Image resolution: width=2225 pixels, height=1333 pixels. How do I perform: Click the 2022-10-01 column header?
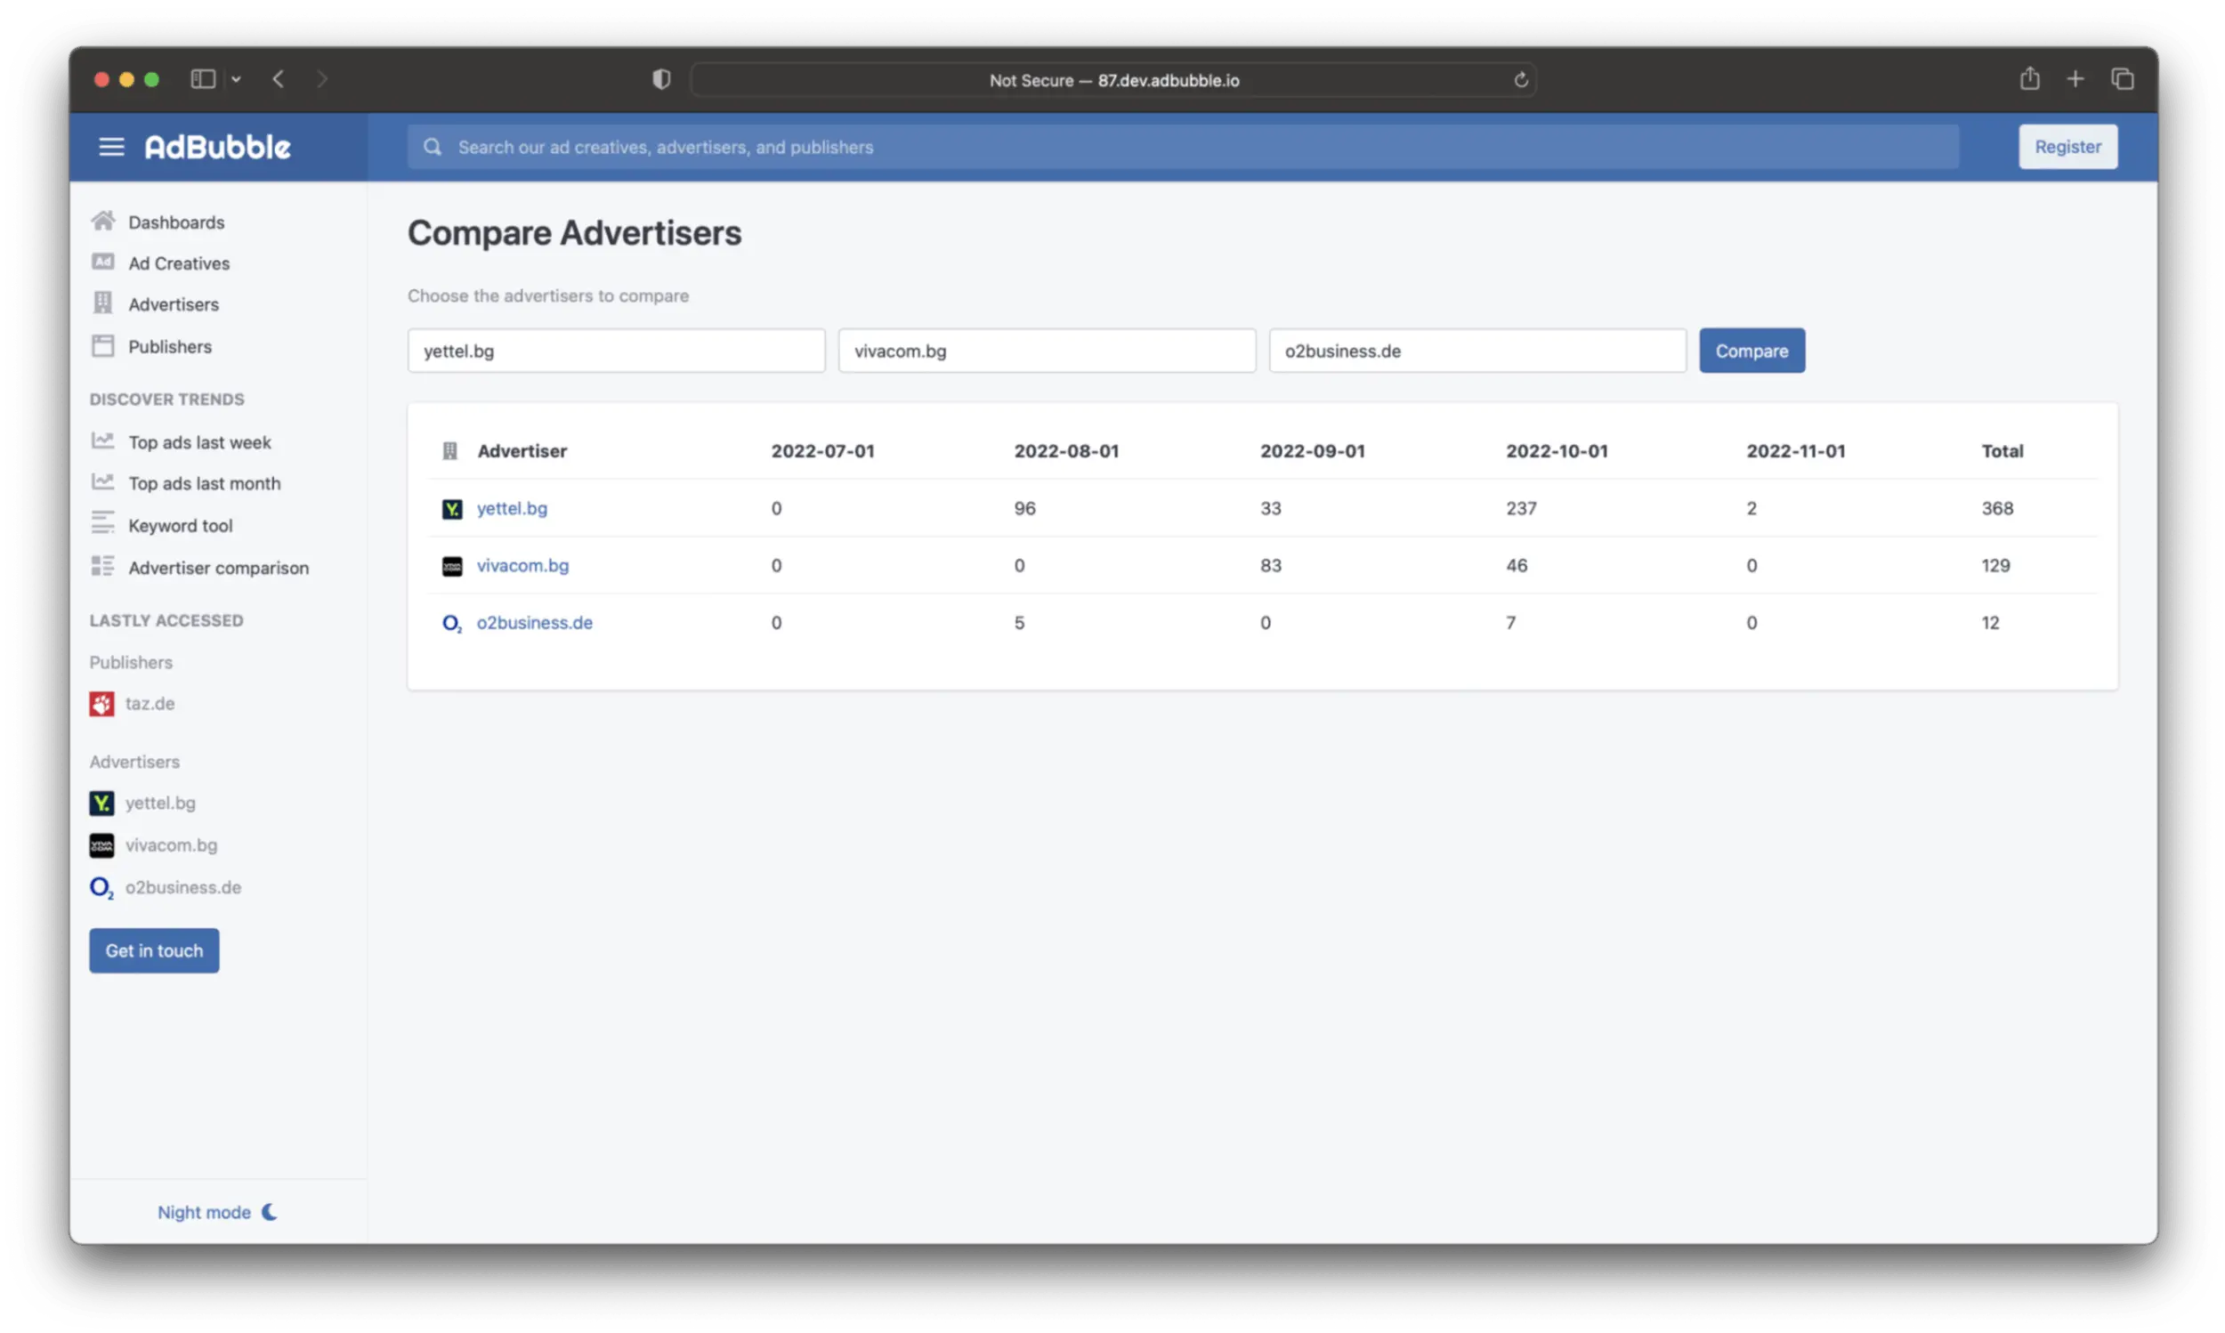(1556, 451)
